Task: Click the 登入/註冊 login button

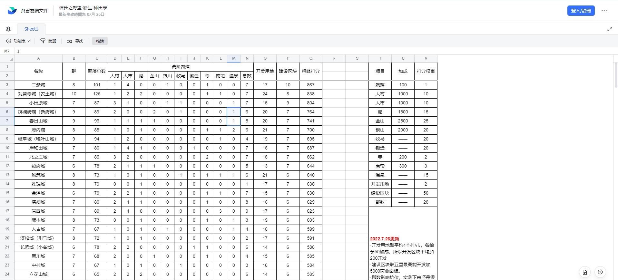Action: (581, 11)
